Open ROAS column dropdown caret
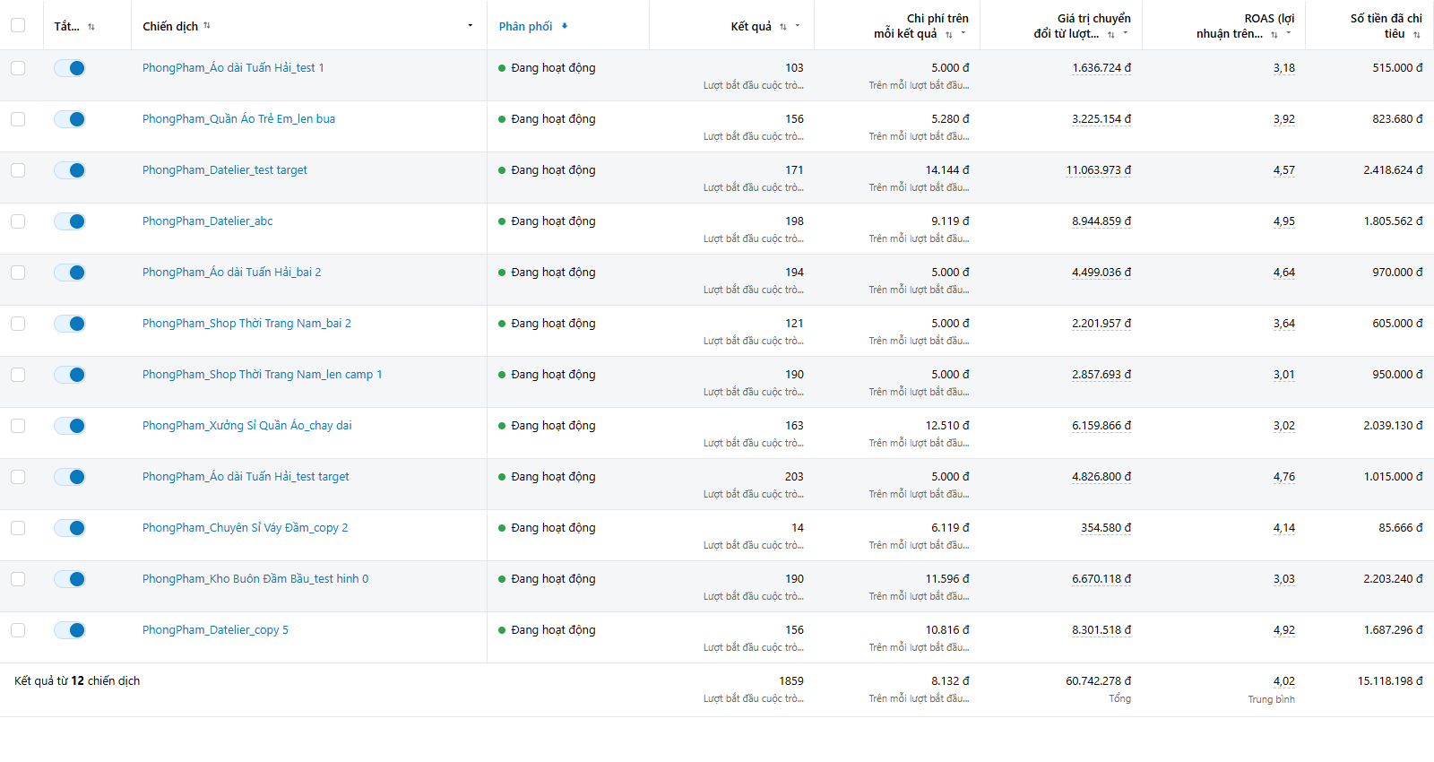Viewport: 1434px width, 762px height. click(x=1289, y=33)
